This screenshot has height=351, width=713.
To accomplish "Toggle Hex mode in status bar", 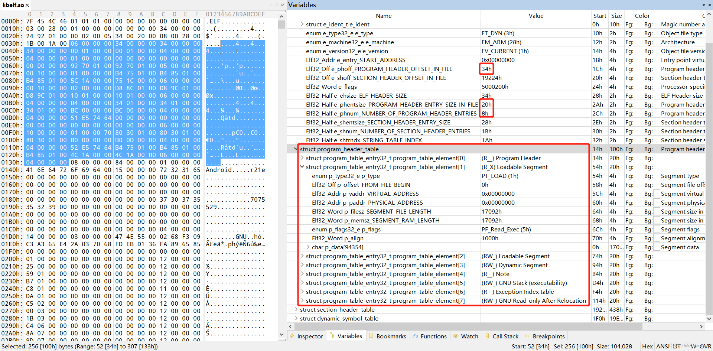I will tap(647, 346).
